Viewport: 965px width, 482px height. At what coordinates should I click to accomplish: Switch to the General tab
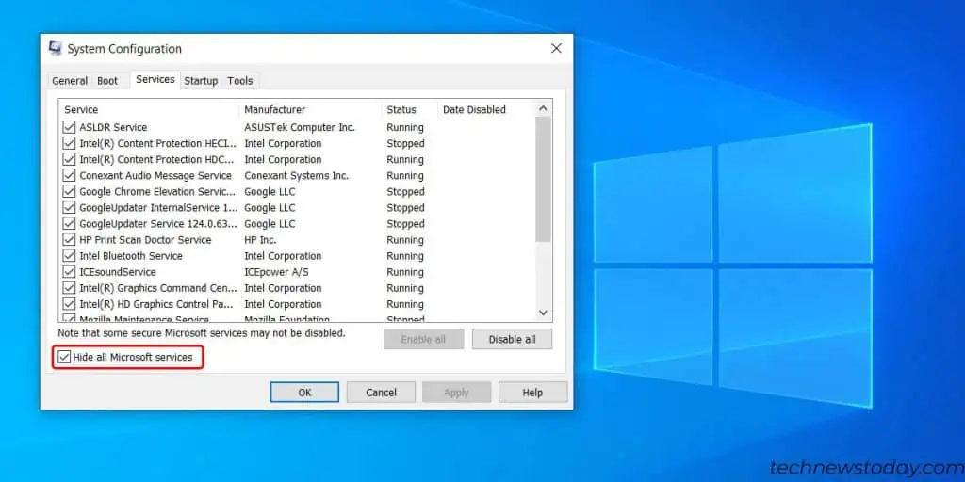(70, 81)
